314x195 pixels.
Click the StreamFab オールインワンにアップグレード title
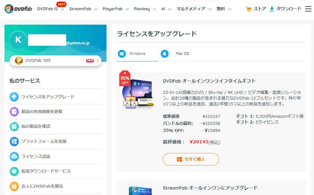tap(210, 188)
